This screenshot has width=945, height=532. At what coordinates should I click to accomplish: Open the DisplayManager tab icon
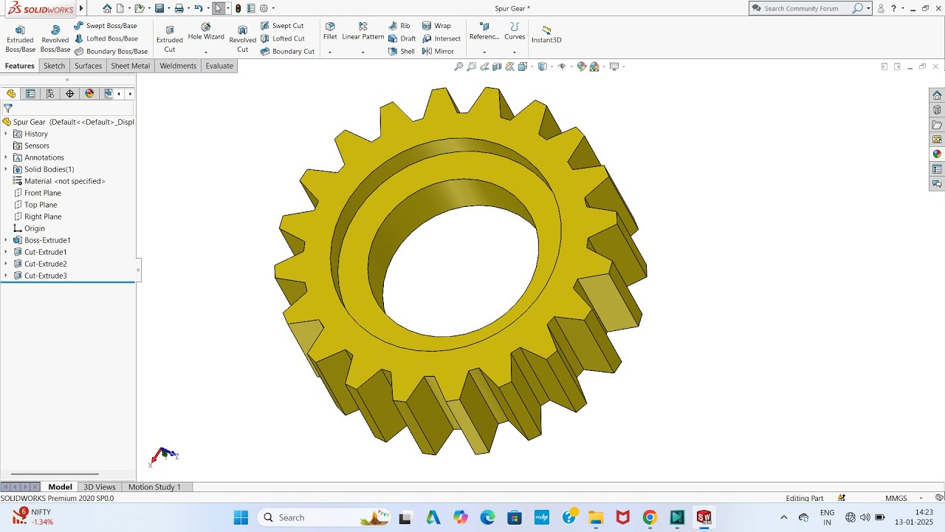coord(90,94)
